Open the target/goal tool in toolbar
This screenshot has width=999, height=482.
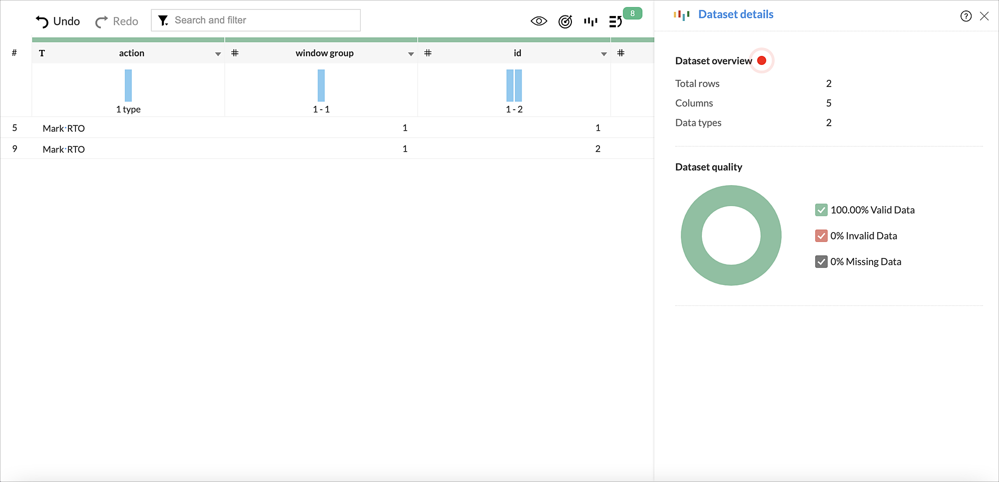pos(565,21)
